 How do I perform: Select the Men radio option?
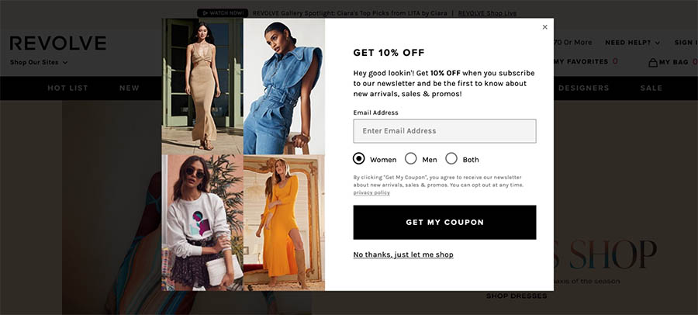(x=411, y=158)
